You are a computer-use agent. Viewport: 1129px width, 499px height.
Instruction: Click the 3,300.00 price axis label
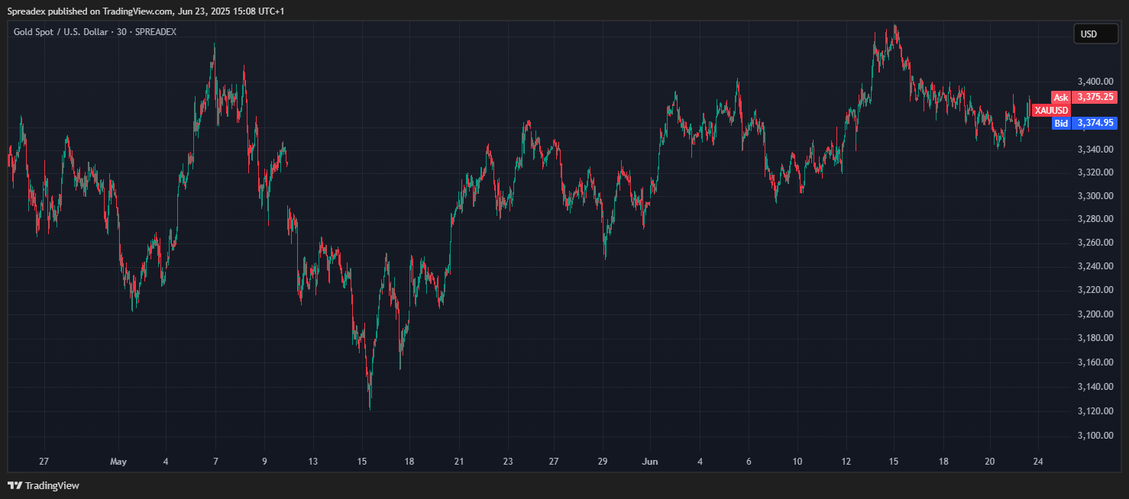point(1094,196)
